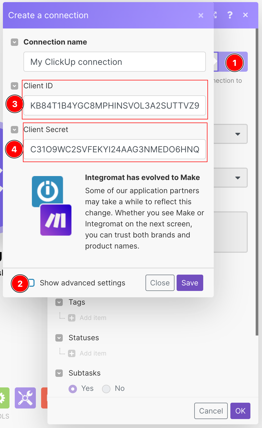The image size is (262, 428).
Task: Click the 'Create a connection' title text
Action: (x=48, y=16)
